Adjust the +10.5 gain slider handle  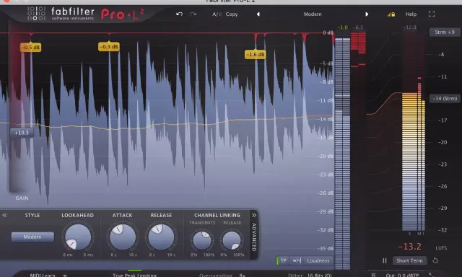pyautogui.click(x=22, y=133)
